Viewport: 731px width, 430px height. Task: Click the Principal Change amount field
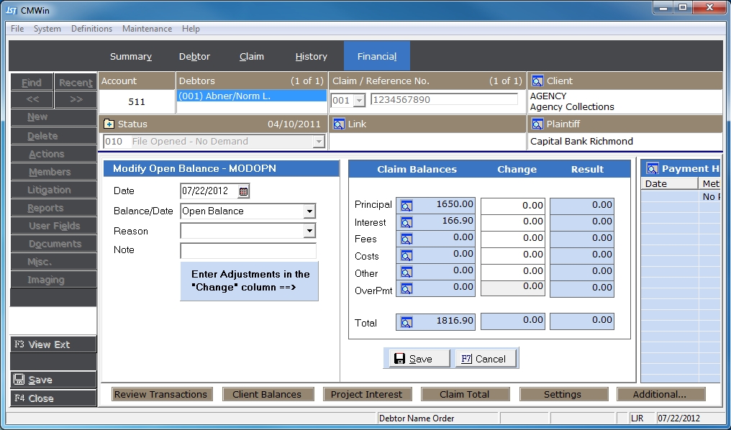point(512,206)
